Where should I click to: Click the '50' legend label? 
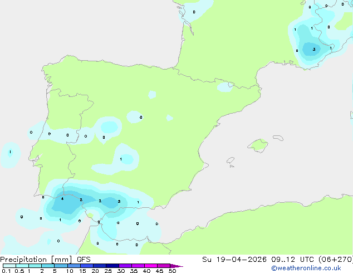[172, 271]
